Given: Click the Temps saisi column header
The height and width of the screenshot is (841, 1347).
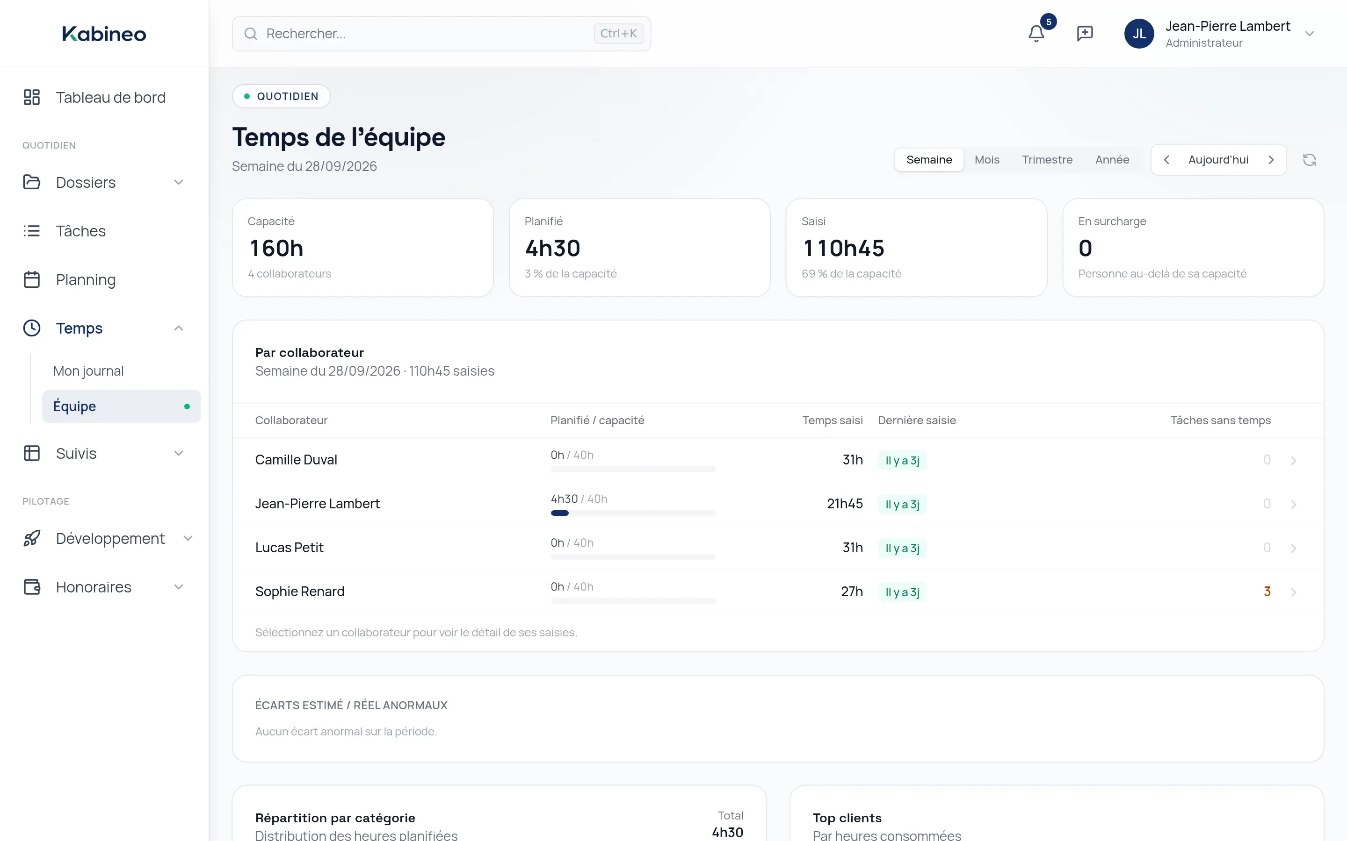Looking at the screenshot, I should [832, 420].
